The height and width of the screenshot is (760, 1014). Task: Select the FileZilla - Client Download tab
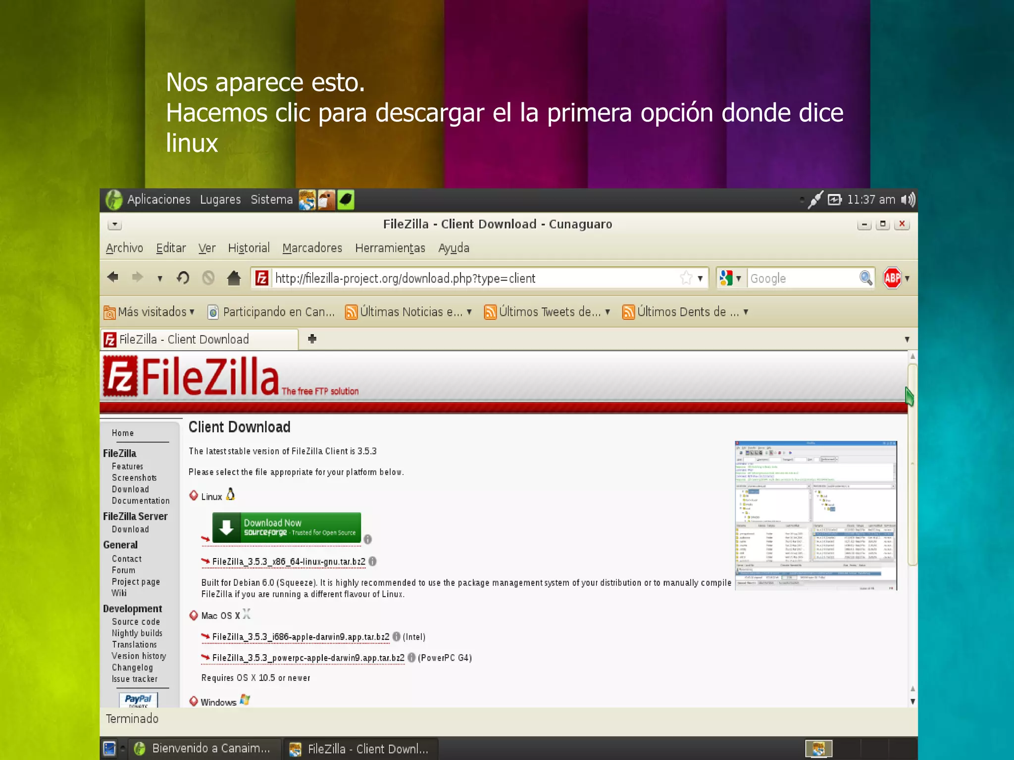tap(200, 339)
